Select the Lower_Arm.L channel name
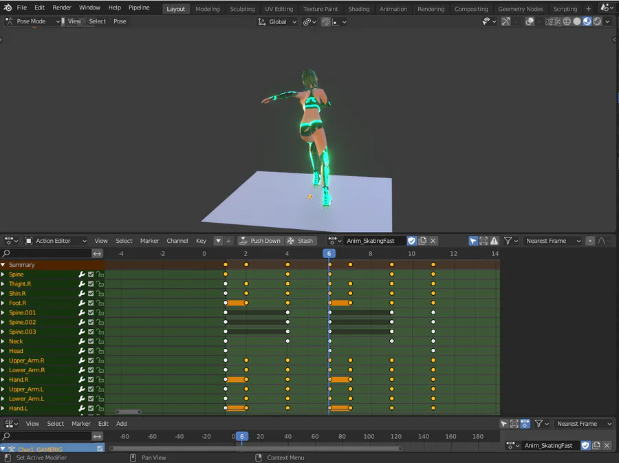The height and width of the screenshot is (463, 619). coord(26,398)
